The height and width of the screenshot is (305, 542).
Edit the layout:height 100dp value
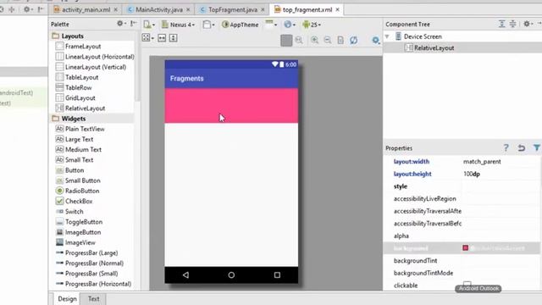501,174
